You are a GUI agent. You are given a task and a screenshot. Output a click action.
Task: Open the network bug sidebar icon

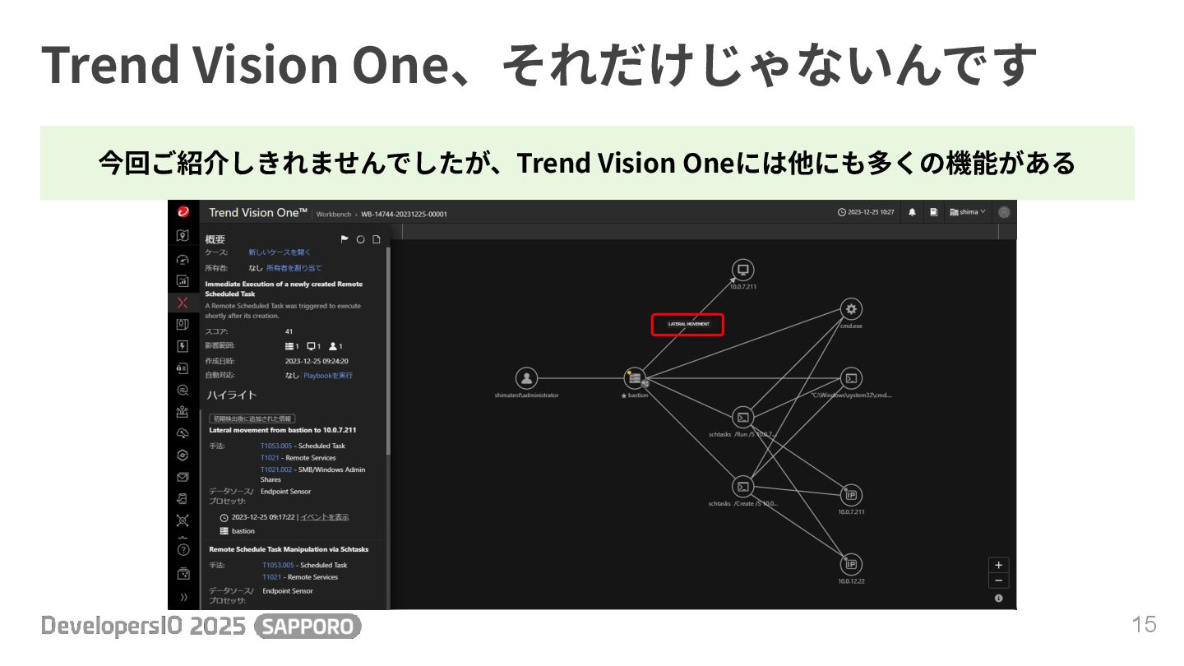pos(183,520)
